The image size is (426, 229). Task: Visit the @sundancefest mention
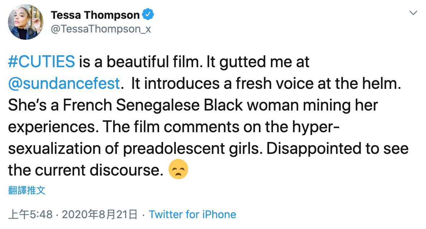coord(64,83)
